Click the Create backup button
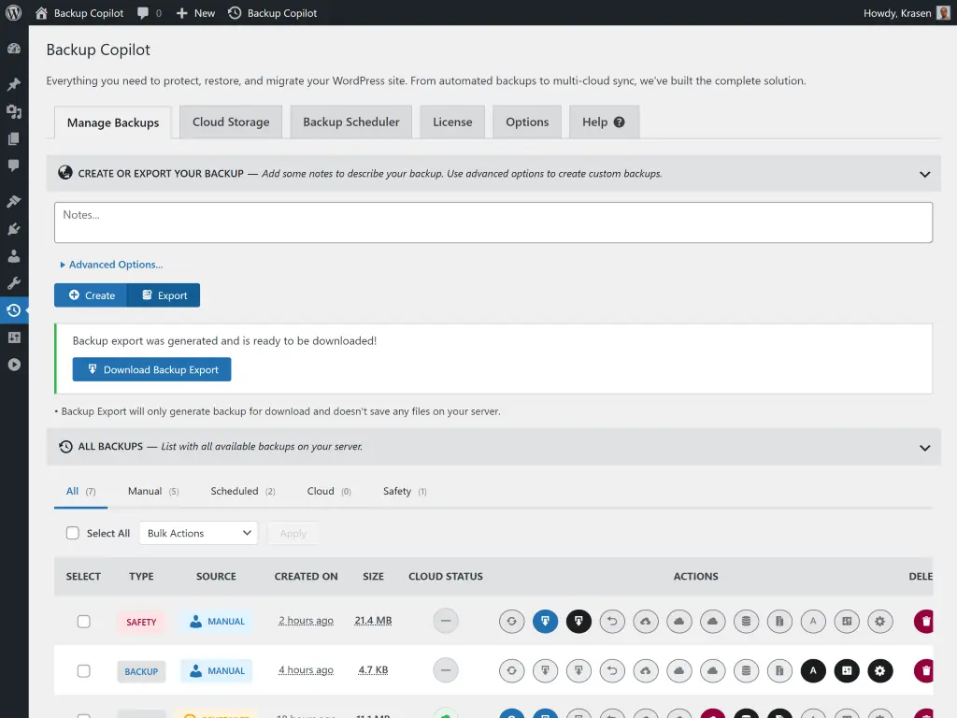957x718 pixels. pos(90,294)
